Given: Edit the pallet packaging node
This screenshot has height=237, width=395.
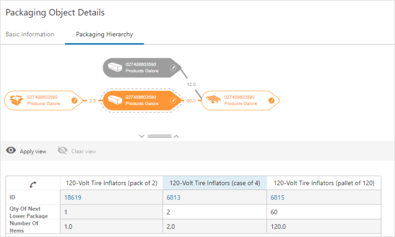Looking at the screenshot, I should [271, 100].
